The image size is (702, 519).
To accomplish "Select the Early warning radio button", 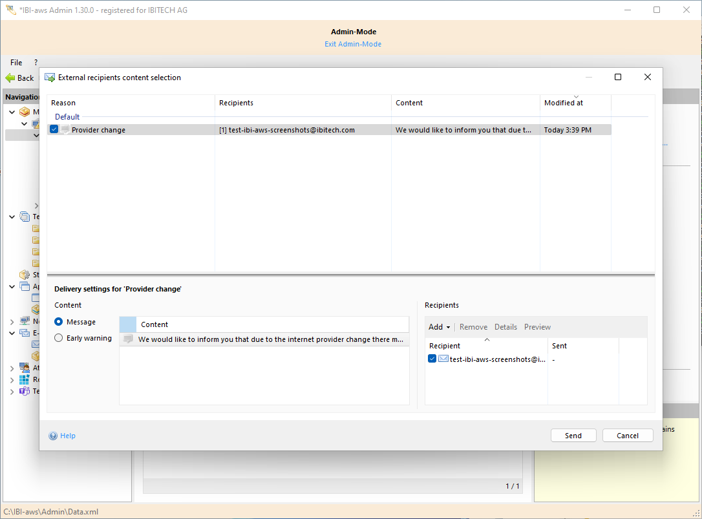I will click(59, 338).
